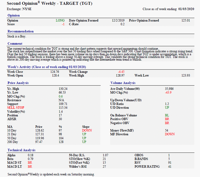Click the MACD ST value BR

[x=30, y=163]
